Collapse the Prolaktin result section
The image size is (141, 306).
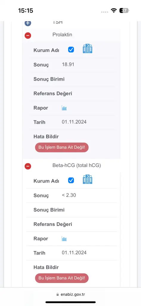pos(28,36)
